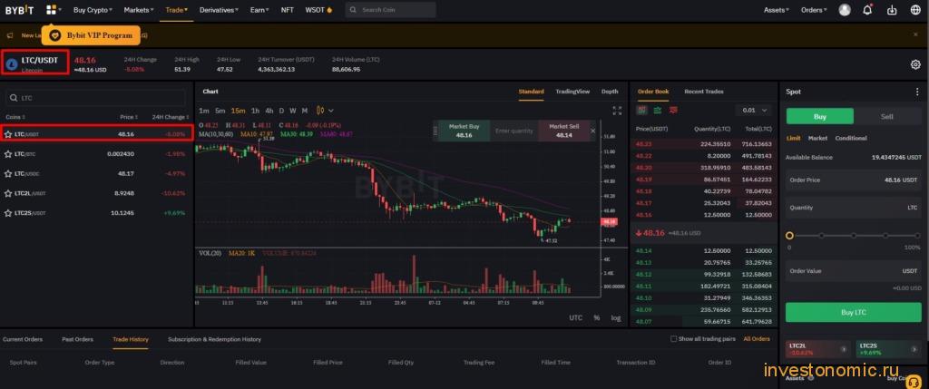929x389 pixels.
Task: Select the Market order type
Action: pyautogui.click(x=817, y=138)
